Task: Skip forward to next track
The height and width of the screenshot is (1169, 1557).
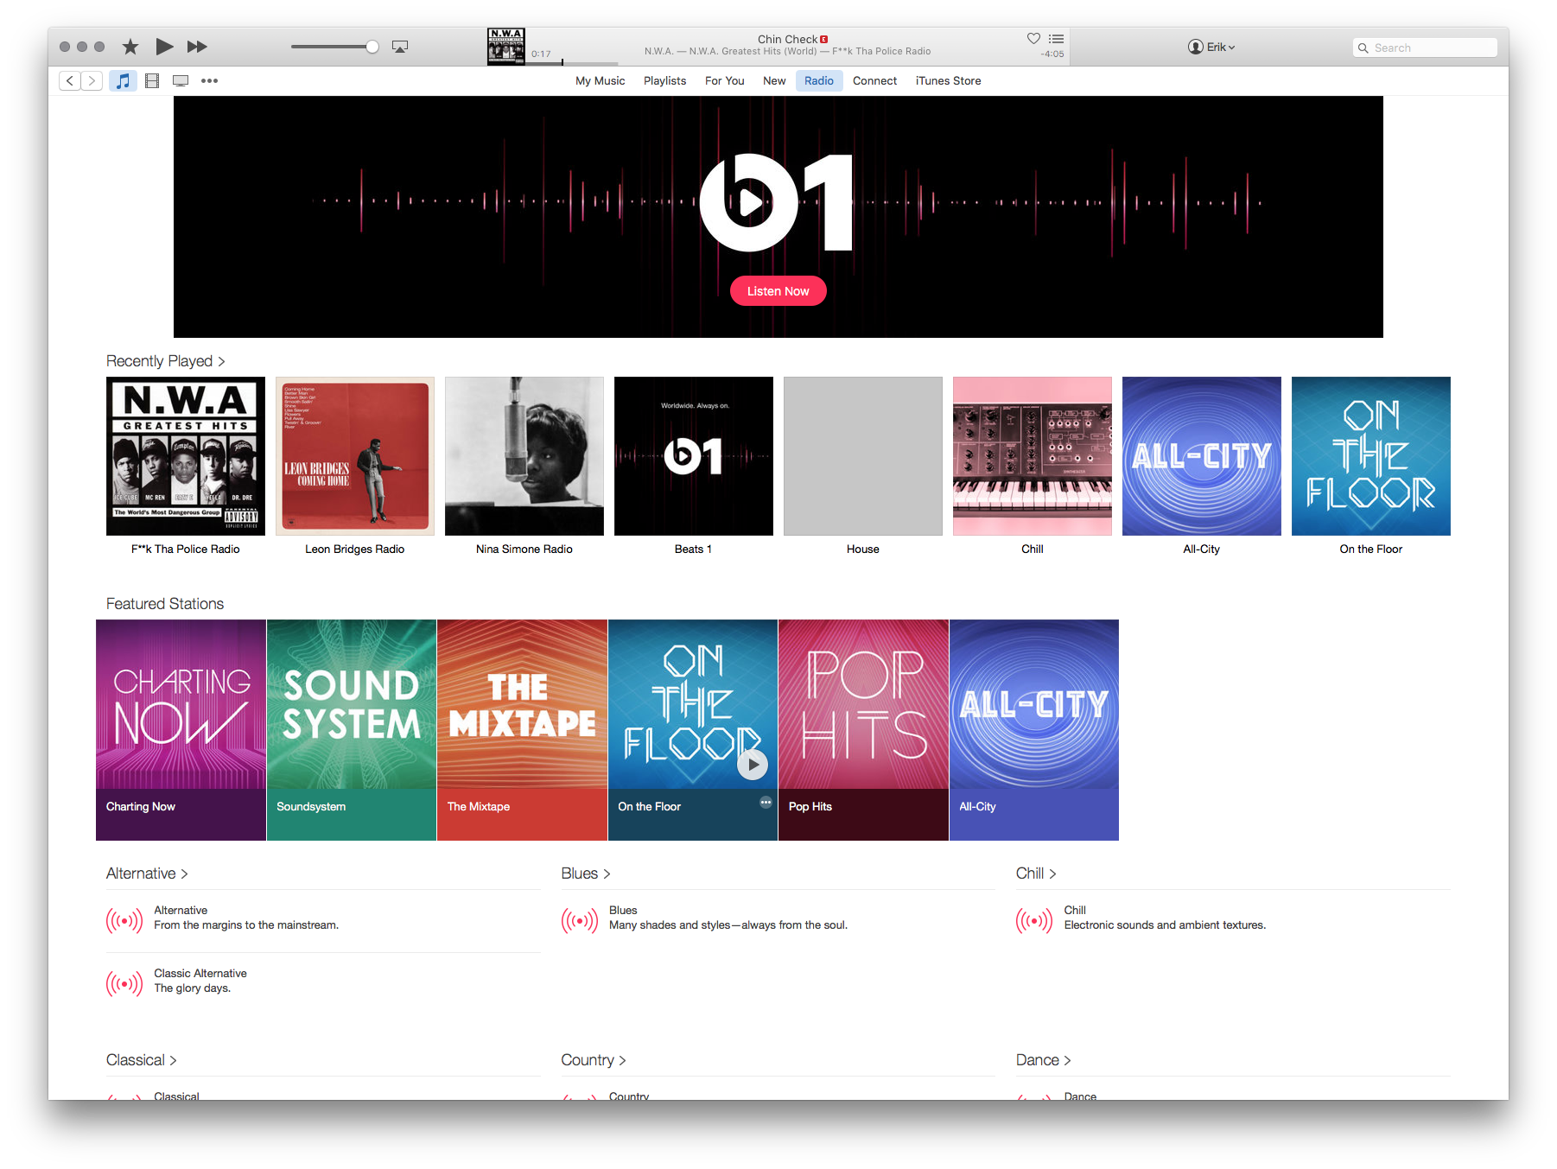Action: 197,47
